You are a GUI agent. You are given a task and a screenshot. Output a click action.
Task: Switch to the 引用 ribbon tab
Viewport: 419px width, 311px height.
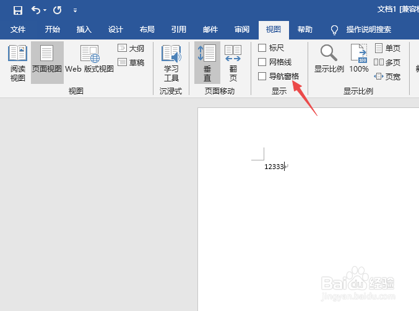click(x=178, y=30)
